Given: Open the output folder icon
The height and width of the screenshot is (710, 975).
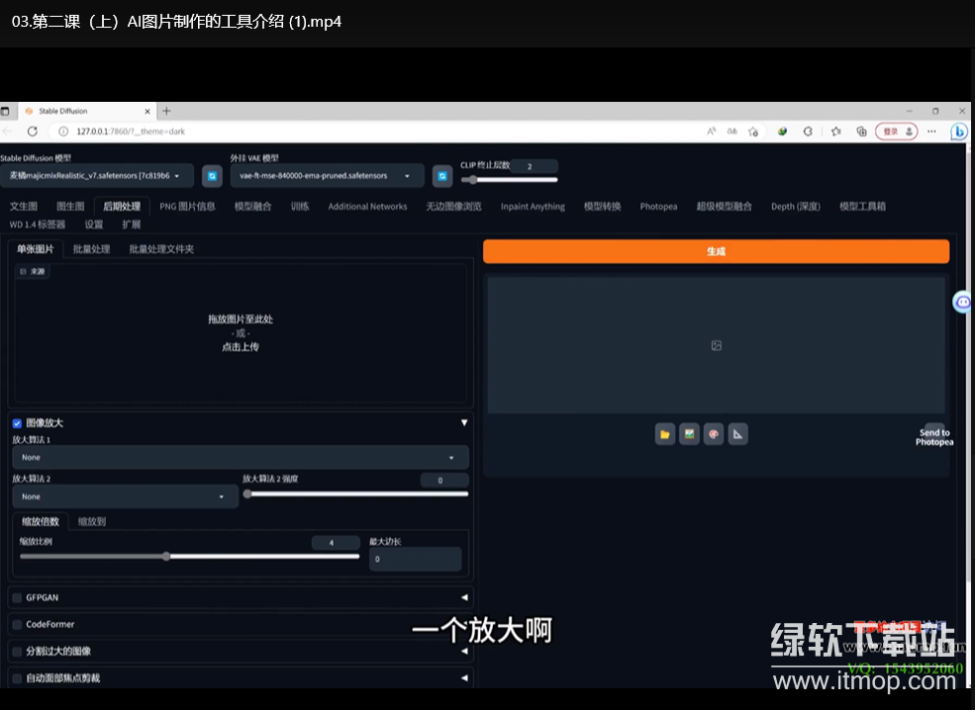Looking at the screenshot, I should 665,434.
